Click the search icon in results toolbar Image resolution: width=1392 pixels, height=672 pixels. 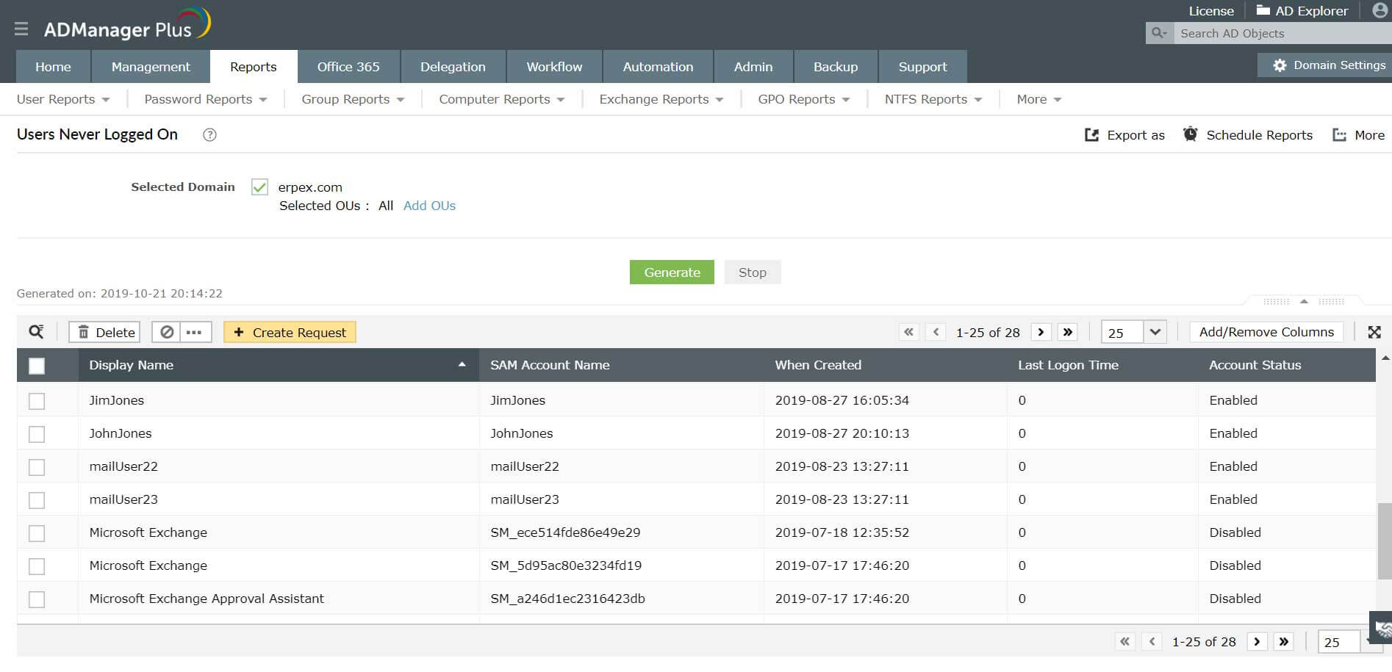point(36,332)
